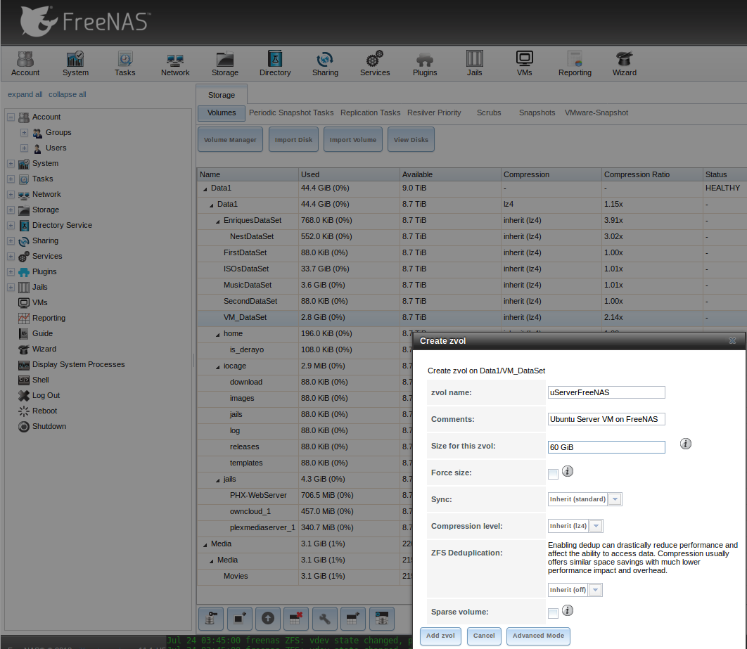Expand the Storage tree node in sidebar
This screenshot has width=747, height=649.
tap(11, 210)
